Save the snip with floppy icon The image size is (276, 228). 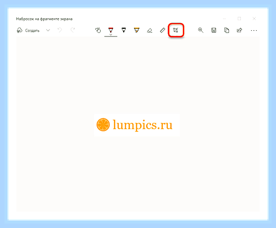pyautogui.click(x=214, y=30)
